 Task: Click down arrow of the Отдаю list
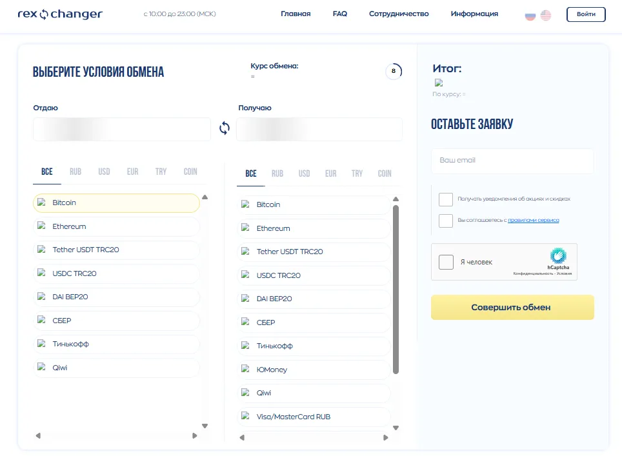click(x=205, y=426)
